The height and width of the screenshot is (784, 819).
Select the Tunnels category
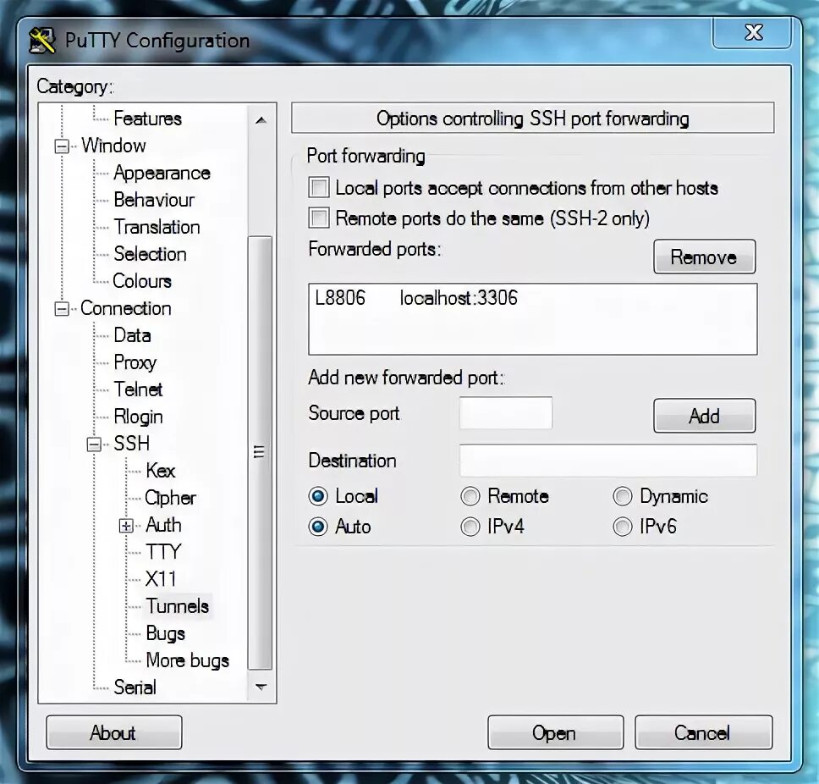pos(177,606)
